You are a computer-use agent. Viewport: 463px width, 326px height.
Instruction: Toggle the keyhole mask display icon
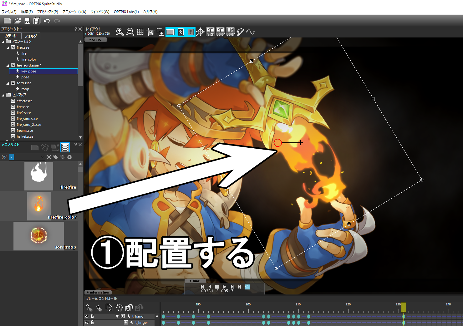(191, 32)
